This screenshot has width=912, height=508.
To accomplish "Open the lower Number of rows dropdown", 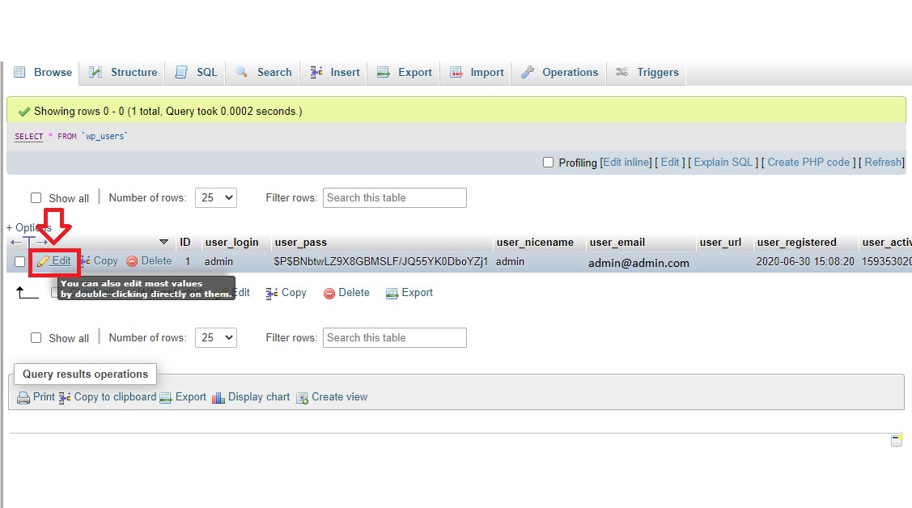I will (216, 337).
